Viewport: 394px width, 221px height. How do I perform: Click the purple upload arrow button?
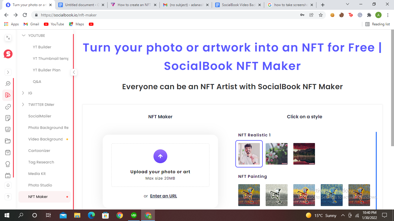160,156
